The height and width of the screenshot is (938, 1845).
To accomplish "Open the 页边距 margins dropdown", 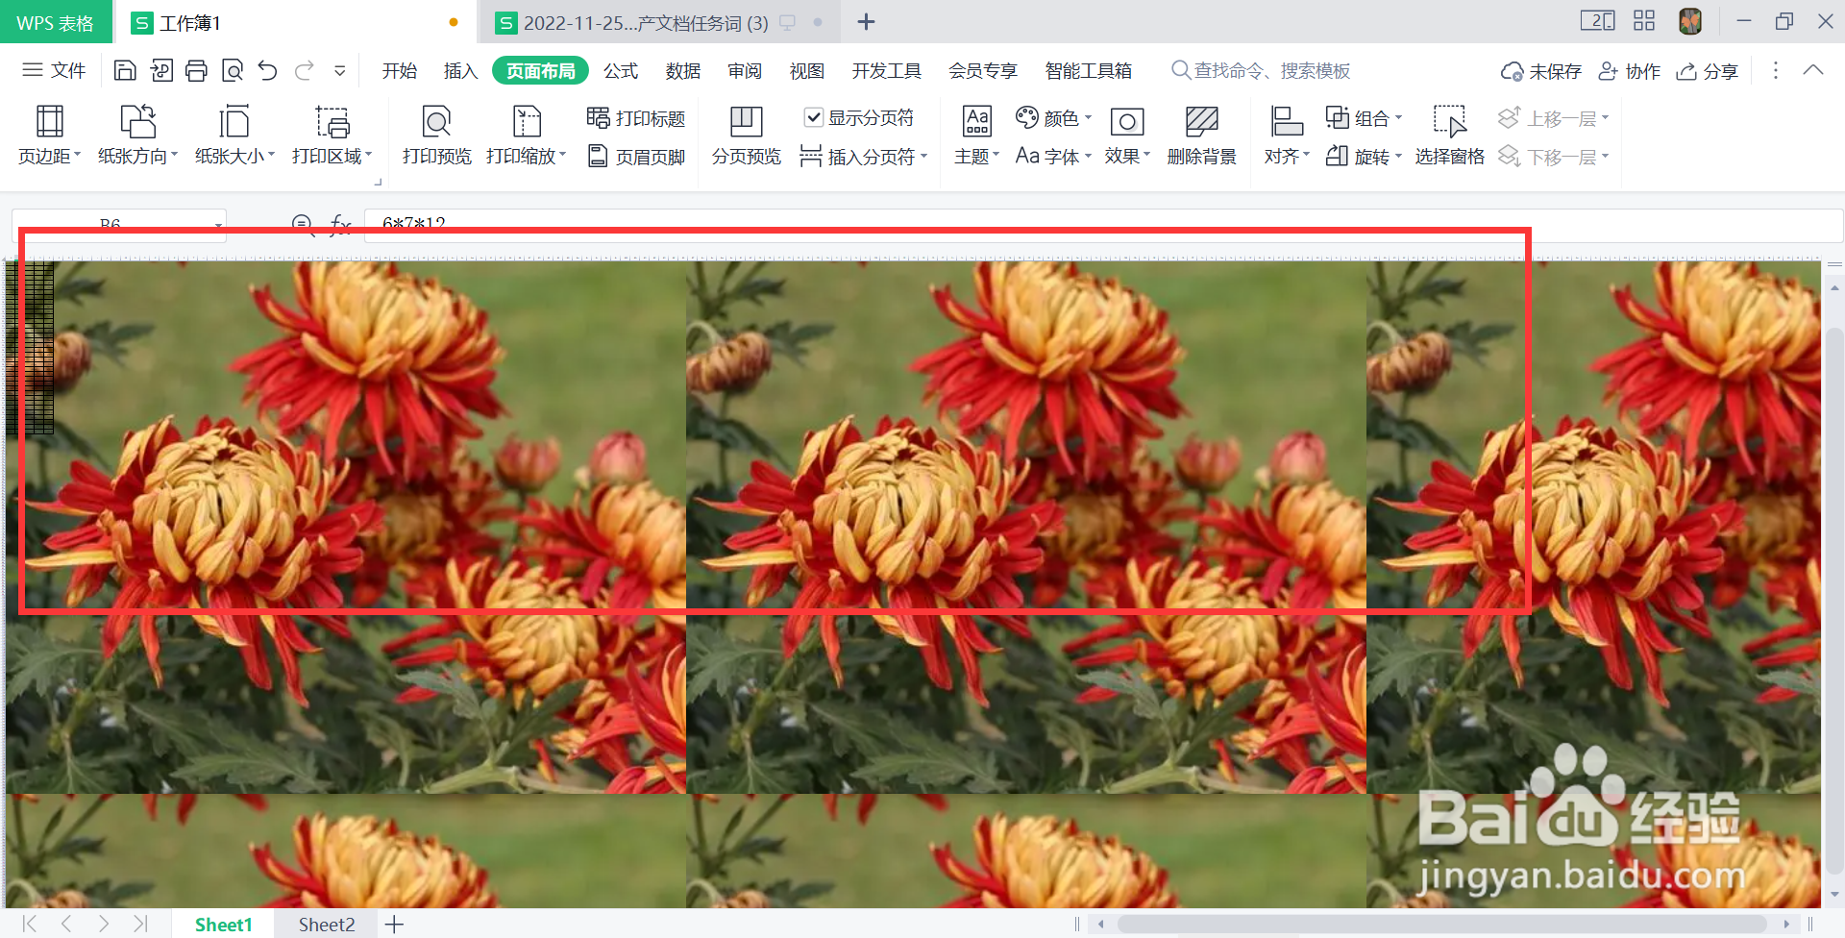I will (x=49, y=136).
